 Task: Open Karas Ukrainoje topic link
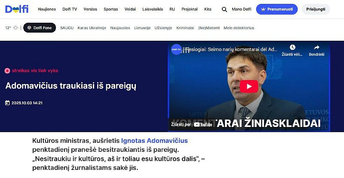[92, 28]
